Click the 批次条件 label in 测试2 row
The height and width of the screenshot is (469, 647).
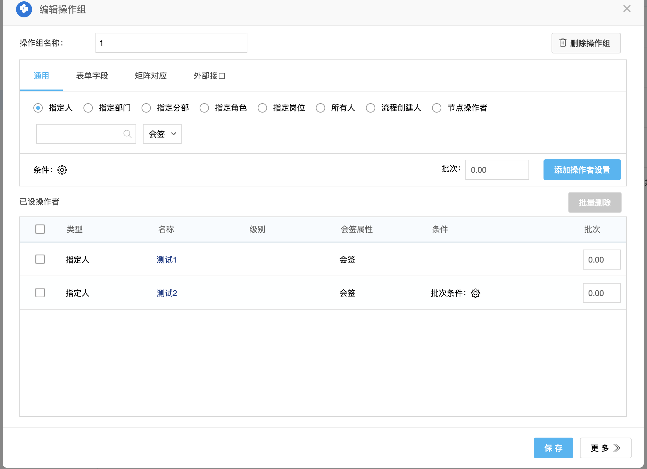coord(448,293)
